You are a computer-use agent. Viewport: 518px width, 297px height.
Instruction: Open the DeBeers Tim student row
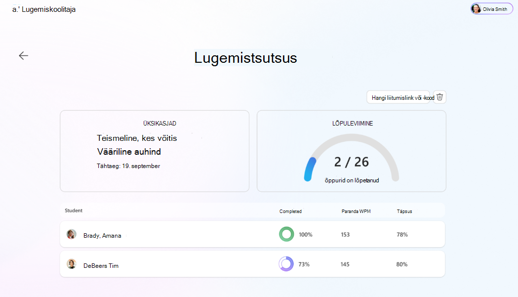click(x=252, y=264)
